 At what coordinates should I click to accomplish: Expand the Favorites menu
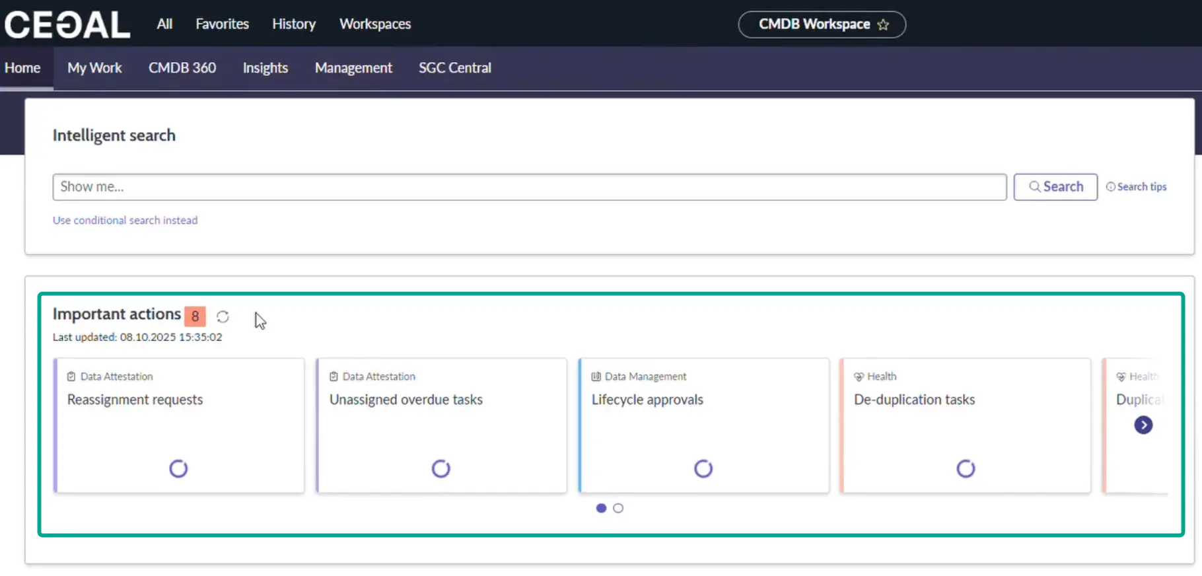[222, 24]
